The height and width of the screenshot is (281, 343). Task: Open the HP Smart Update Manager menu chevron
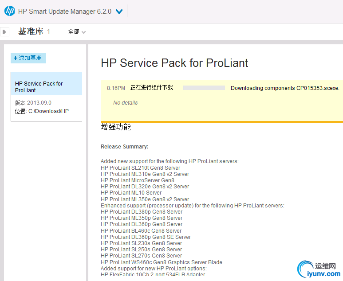119,12
